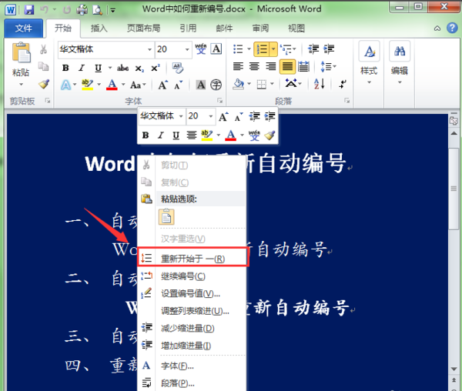
Task: Switch to the Insert (插入) tab
Action: tap(99, 28)
